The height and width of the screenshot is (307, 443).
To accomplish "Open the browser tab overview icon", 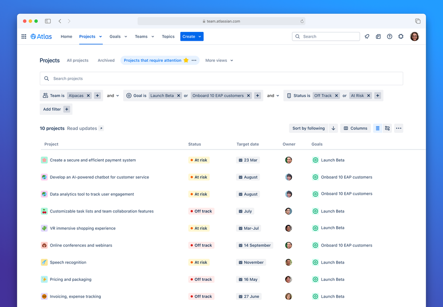I will 418,21.
